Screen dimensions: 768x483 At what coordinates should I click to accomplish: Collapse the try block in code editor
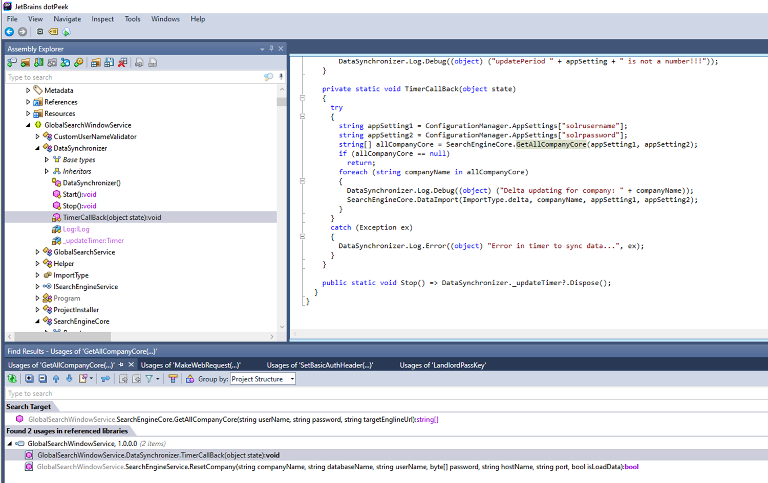click(x=303, y=117)
